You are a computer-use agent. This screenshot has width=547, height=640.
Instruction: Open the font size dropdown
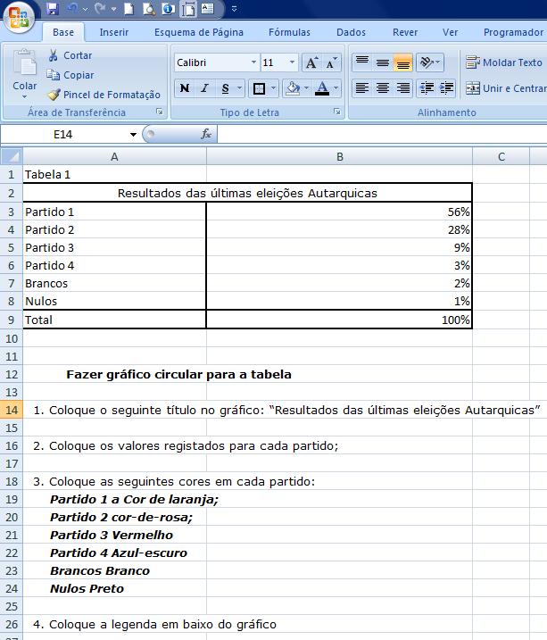click(292, 63)
